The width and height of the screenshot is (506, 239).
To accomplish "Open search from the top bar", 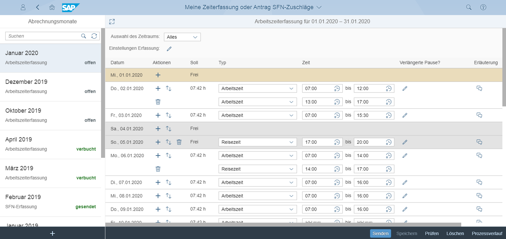I will 469,7.
